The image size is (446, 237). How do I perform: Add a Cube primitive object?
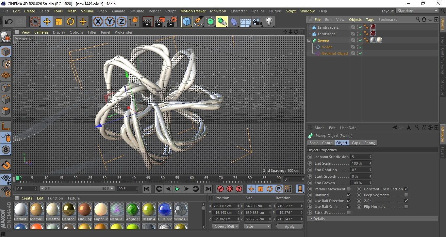point(187,22)
